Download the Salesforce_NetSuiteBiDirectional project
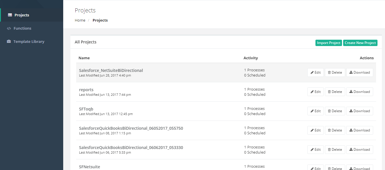The image size is (385, 170). point(359,72)
